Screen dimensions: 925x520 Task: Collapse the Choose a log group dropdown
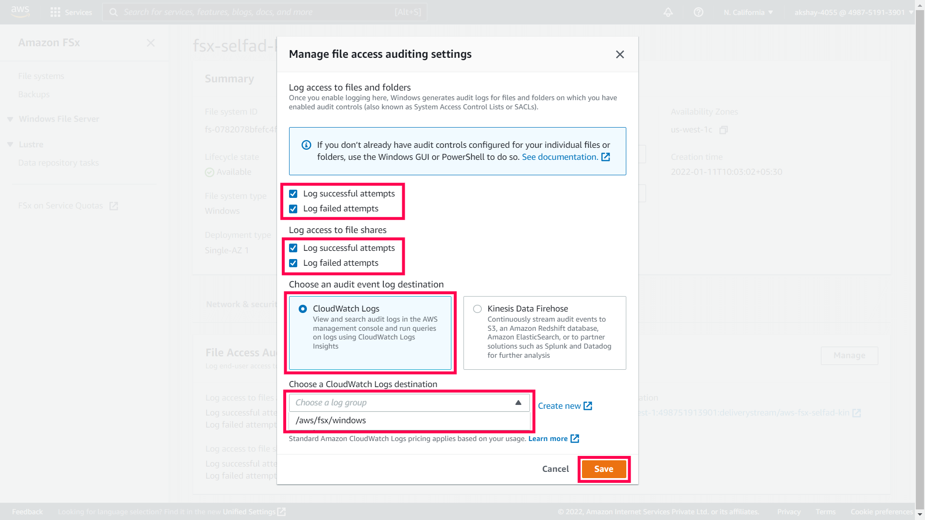click(x=518, y=403)
